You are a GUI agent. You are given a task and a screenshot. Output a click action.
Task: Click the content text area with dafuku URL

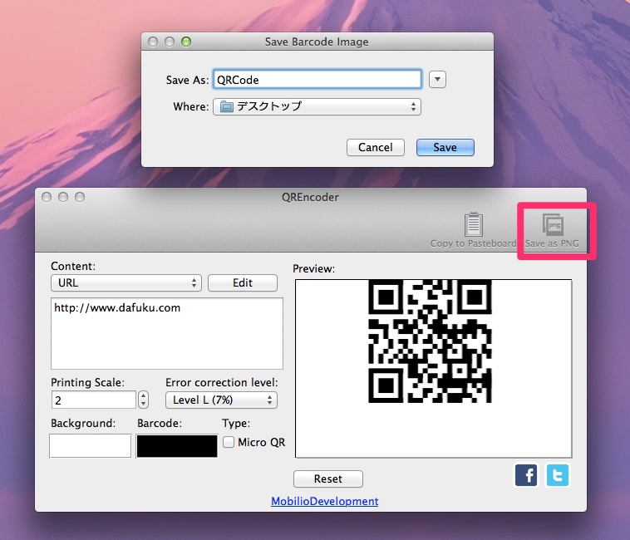pyautogui.click(x=167, y=333)
